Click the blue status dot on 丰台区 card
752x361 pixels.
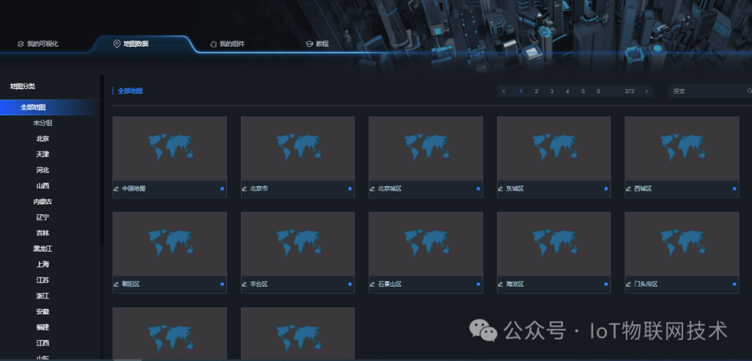click(350, 284)
